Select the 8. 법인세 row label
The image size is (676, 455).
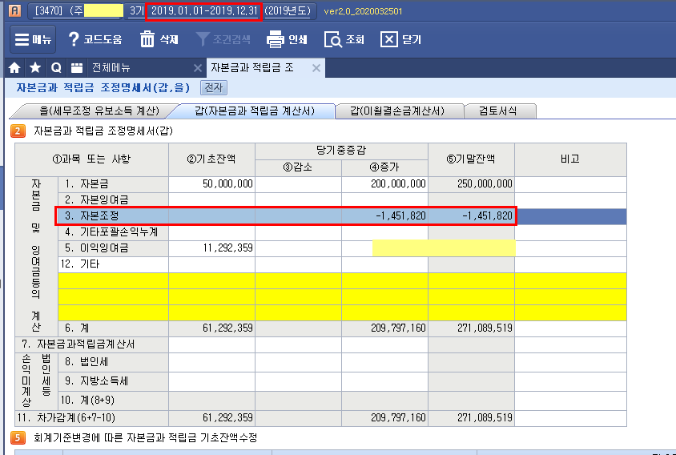click(x=113, y=362)
